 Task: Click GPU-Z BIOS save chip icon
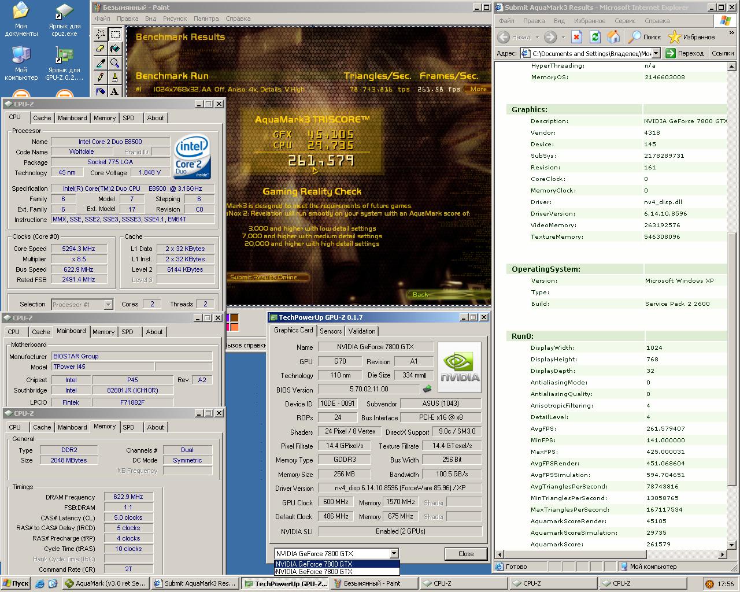tap(428, 389)
